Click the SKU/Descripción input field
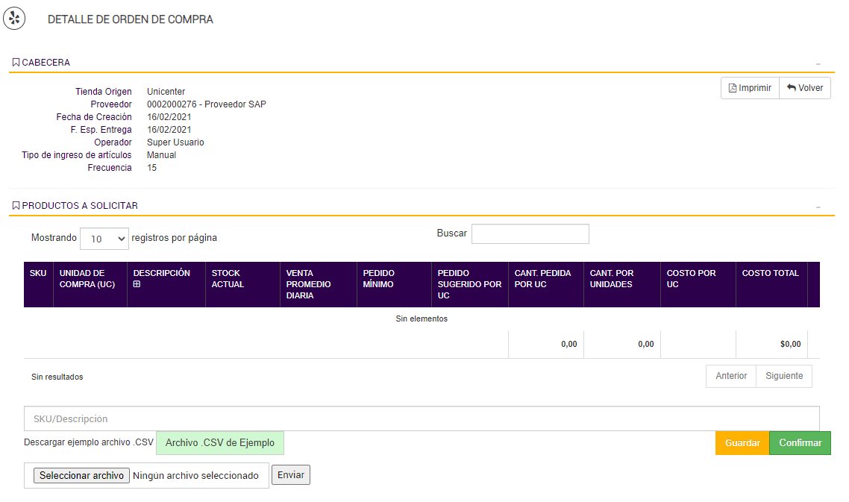The width and height of the screenshot is (849, 502). (422, 418)
